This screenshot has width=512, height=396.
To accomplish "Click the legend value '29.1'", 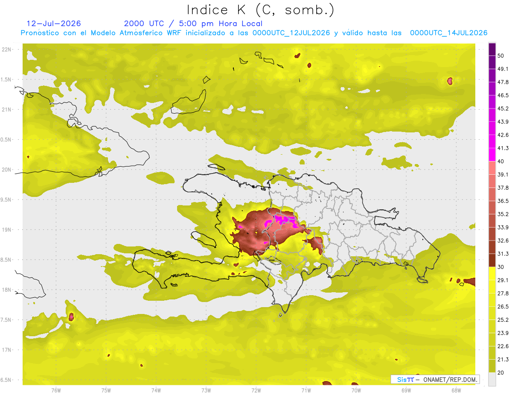I will (503, 280).
